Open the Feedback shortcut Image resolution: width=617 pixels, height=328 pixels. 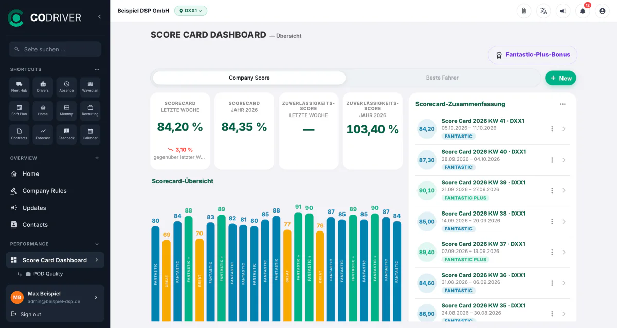click(x=66, y=134)
